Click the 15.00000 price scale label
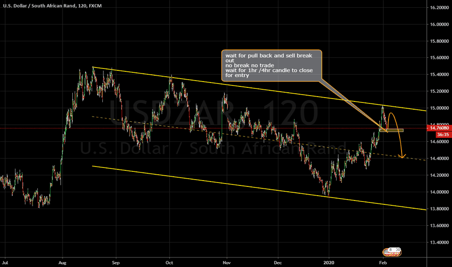 439,108
